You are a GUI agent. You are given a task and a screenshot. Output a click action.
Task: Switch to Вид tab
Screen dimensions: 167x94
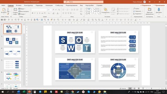click(x=81, y=5)
